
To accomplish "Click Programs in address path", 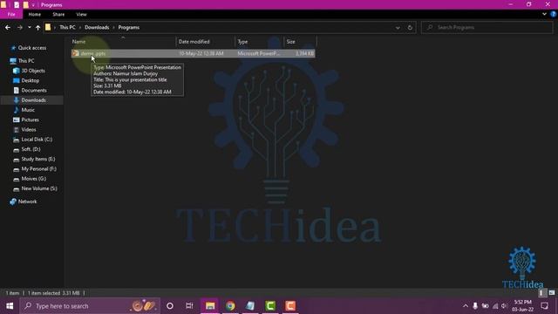I will point(128,27).
